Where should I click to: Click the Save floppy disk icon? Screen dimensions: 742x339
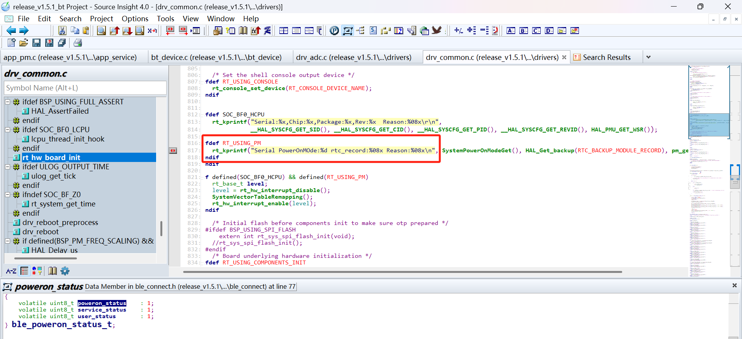(36, 43)
